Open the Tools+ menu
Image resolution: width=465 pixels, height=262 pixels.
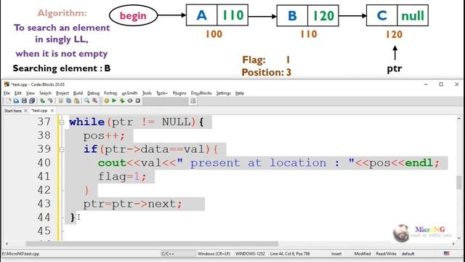pos(162,93)
